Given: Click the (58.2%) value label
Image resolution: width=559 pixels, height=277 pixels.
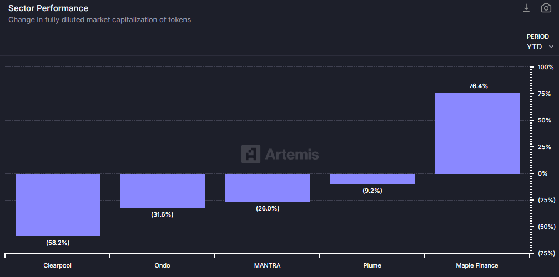Looking at the screenshot, I should click(x=58, y=243).
